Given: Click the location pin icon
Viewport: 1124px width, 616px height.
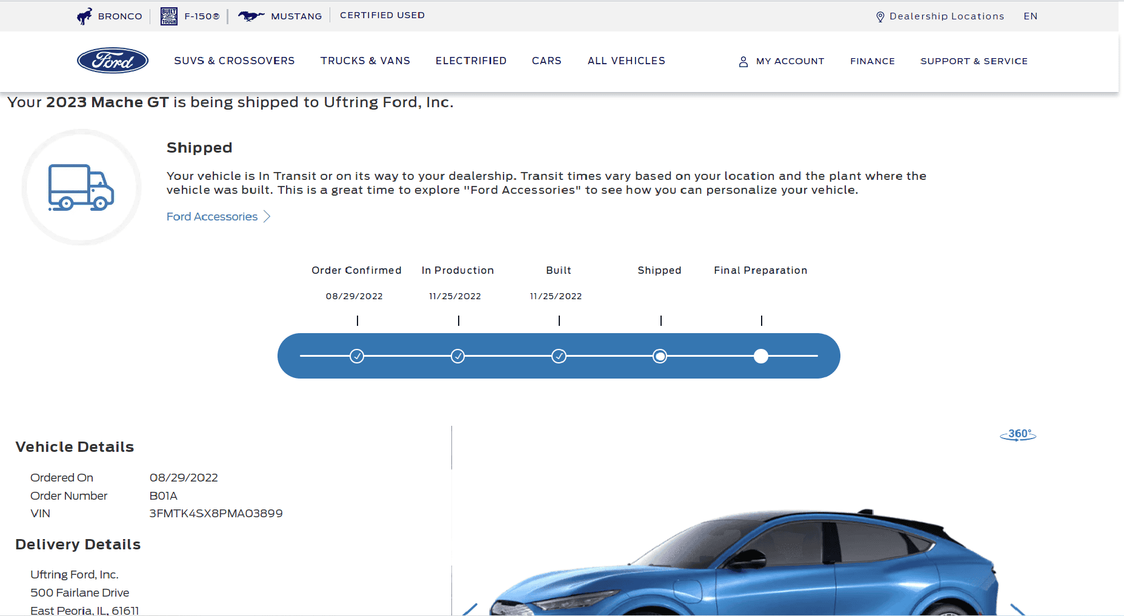Looking at the screenshot, I should (x=880, y=17).
